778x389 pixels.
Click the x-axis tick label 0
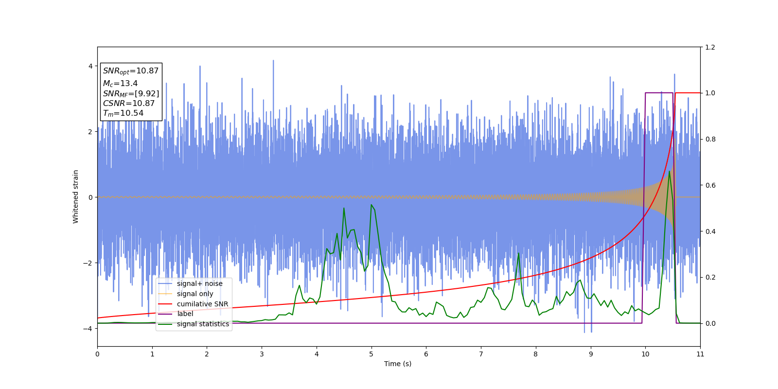click(x=97, y=354)
